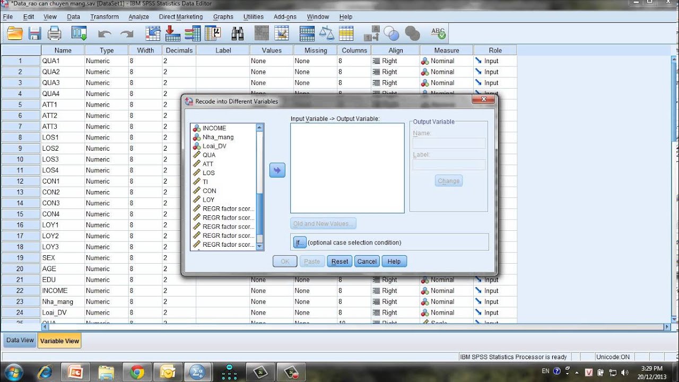Open the File menu
The height and width of the screenshot is (382, 679).
(x=8, y=17)
